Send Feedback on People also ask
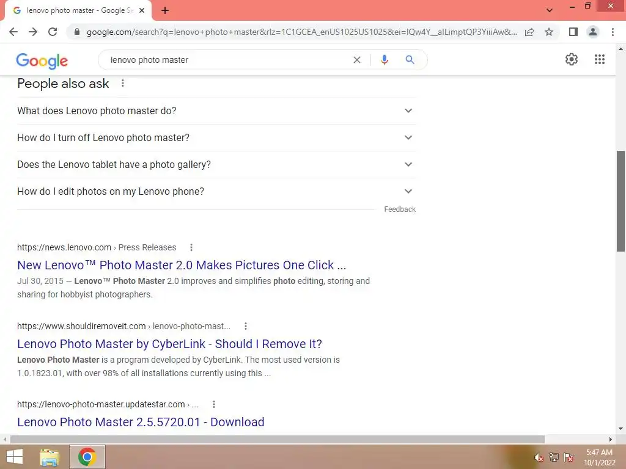The width and height of the screenshot is (626, 469). (400, 209)
